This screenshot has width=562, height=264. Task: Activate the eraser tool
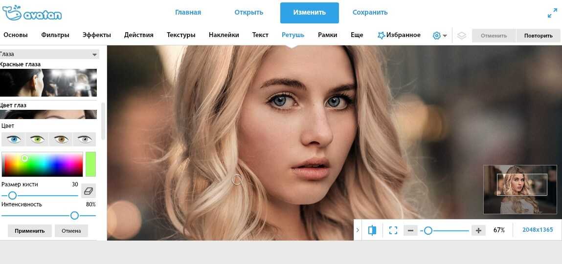pos(88,191)
